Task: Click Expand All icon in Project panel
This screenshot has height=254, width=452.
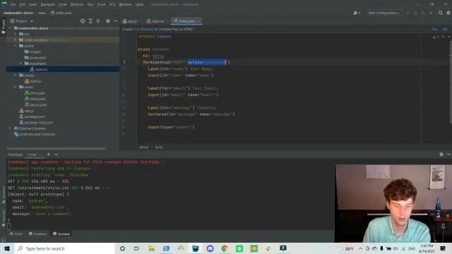Action: click(90, 21)
